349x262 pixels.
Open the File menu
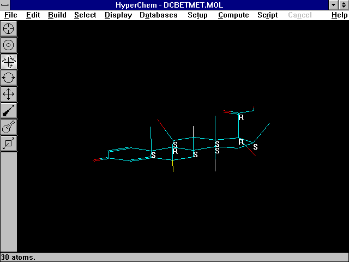10,15
